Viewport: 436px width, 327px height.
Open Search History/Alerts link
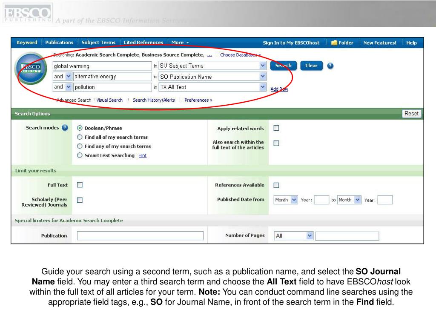154,100
